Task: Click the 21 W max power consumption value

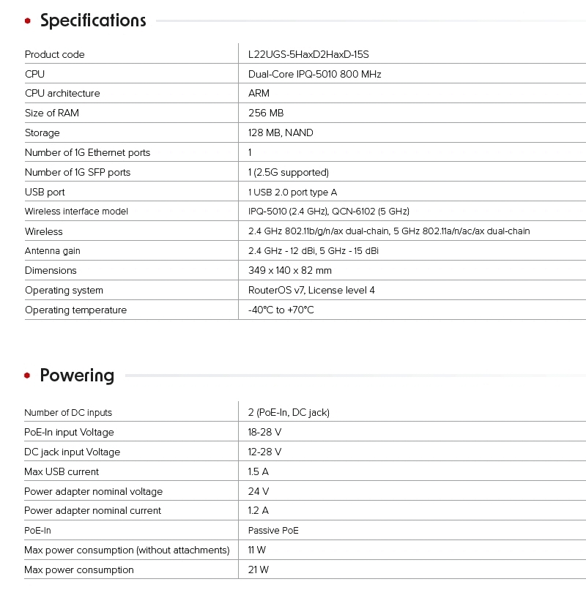Action: pyautogui.click(x=259, y=570)
